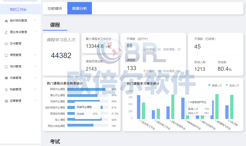Click the 热门课程分类合格率统计 chart title
The image size is (246, 146).
tap(65, 84)
